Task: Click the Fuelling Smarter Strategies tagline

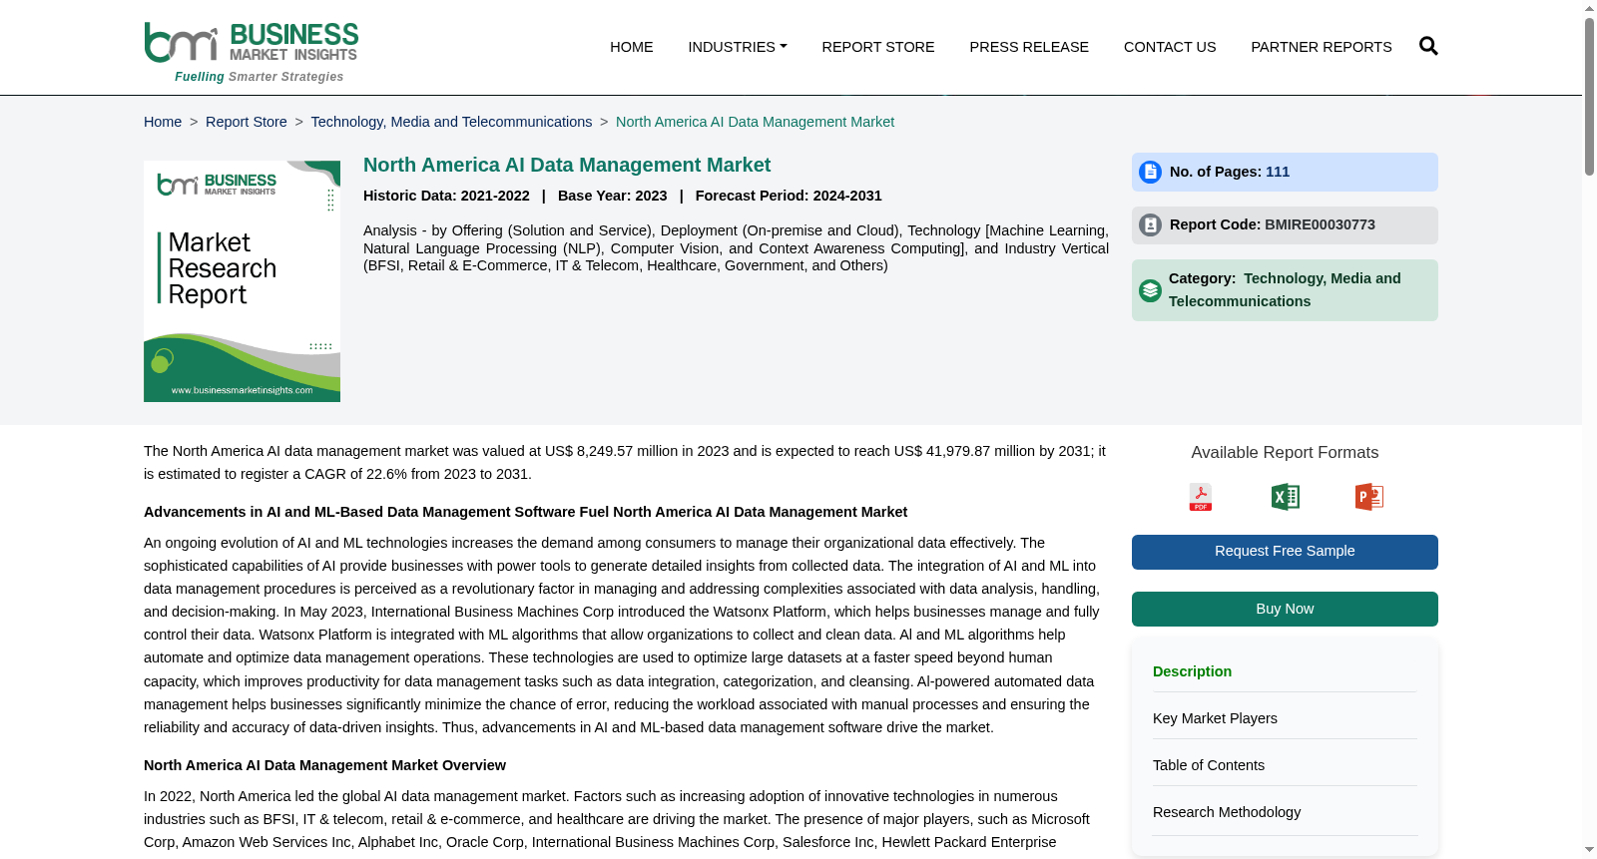Action: coord(260,77)
